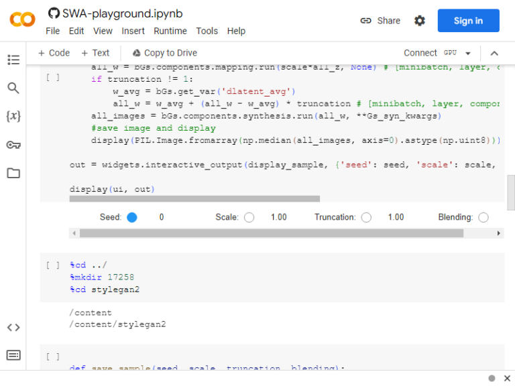Open the Terminal panel icon
Viewport: 515px width, 386px height.
pos(13,355)
